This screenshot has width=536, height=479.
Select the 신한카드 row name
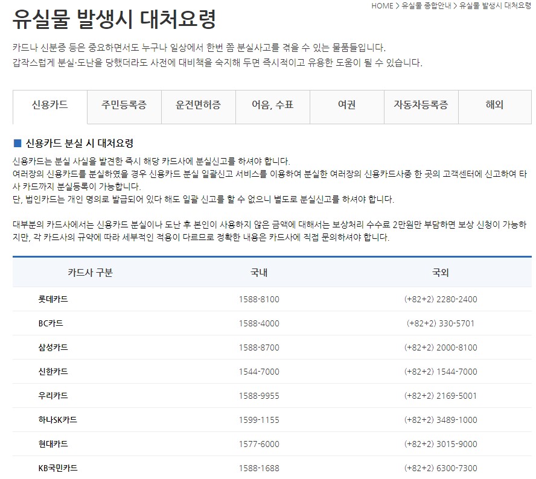click(53, 372)
